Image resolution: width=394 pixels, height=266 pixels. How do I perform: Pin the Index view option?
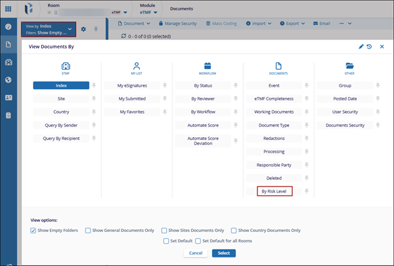click(x=95, y=85)
